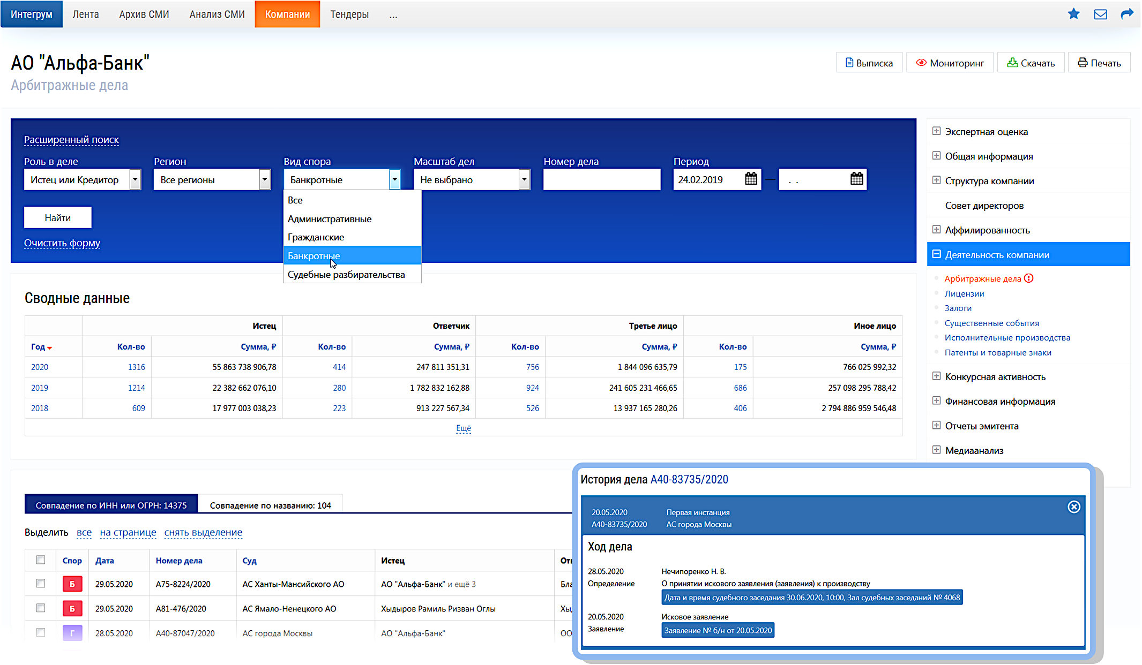Go to Архив СМИ tab
This screenshot has height=665, width=1142.
(144, 14)
